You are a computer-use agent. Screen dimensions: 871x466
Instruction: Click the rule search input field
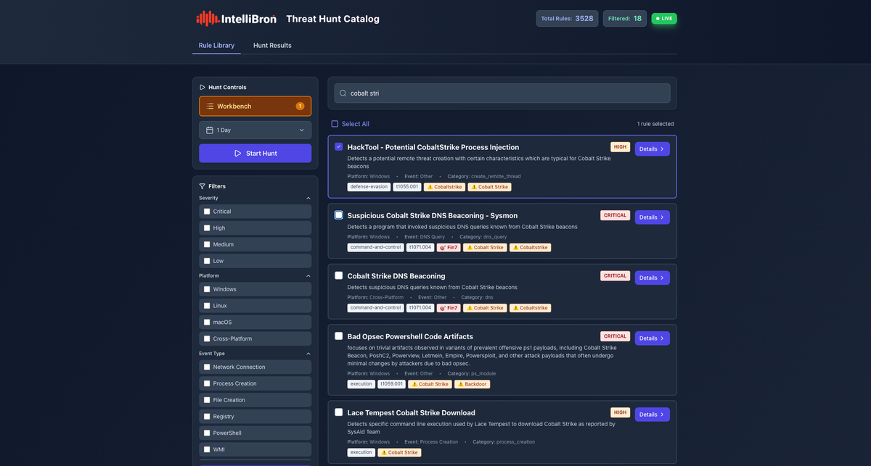pos(502,93)
